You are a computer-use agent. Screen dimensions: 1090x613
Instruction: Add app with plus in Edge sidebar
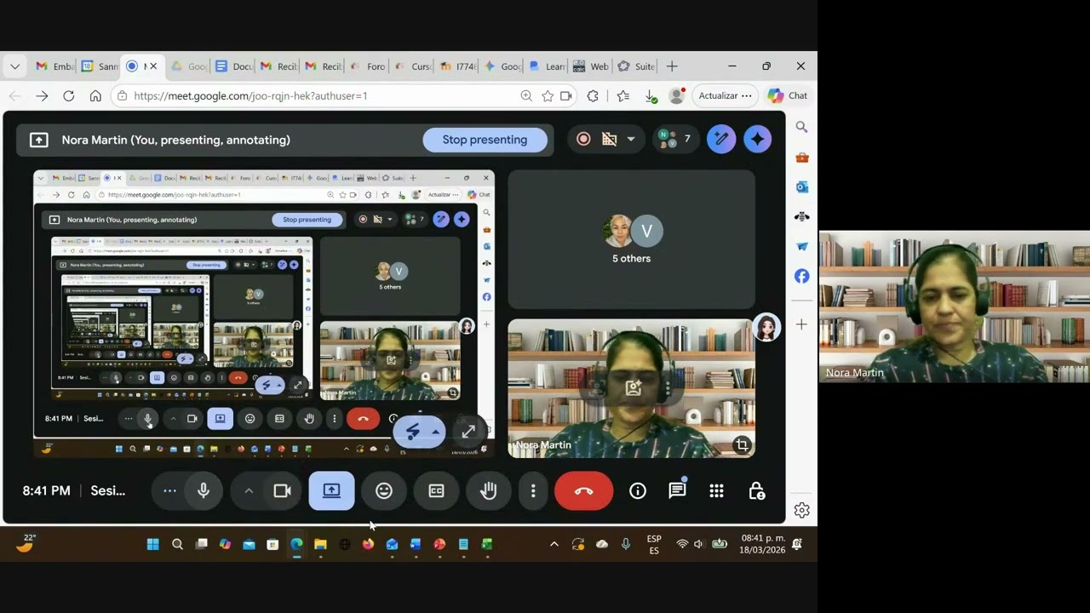coord(801,324)
